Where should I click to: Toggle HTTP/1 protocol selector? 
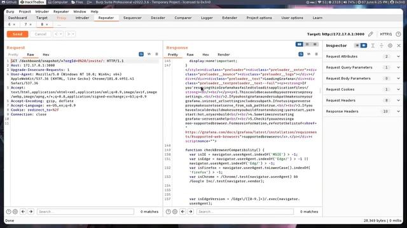pos(386,34)
